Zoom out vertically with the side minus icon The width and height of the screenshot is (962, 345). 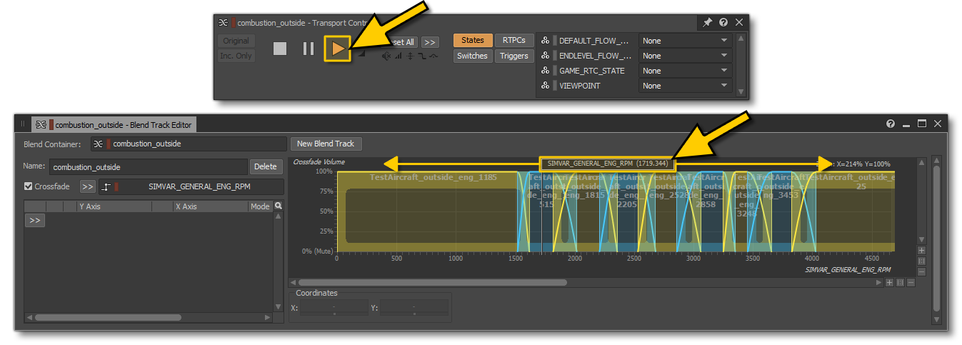click(921, 272)
